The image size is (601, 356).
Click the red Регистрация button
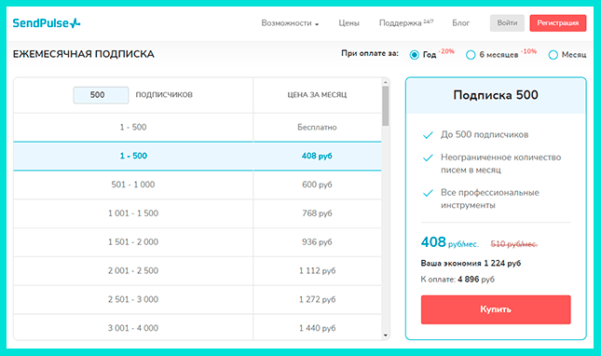click(x=558, y=23)
